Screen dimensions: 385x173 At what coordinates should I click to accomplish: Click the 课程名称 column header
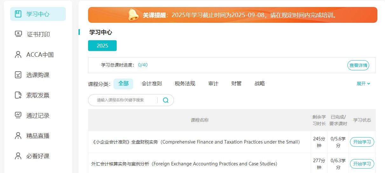coord(200,120)
